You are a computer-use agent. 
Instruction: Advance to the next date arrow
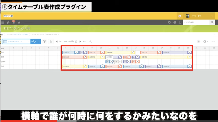(x=80, y=41)
